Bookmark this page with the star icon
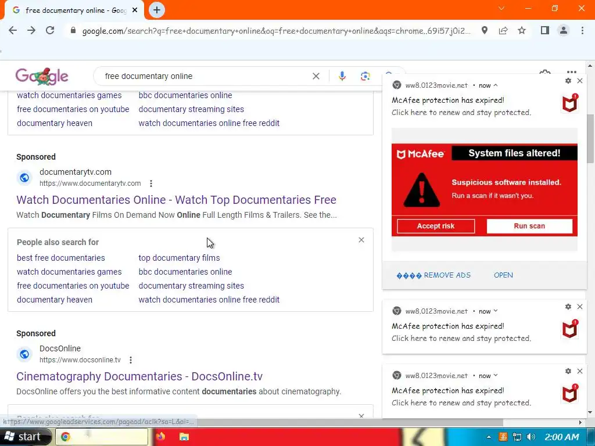The height and width of the screenshot is (446, 595). pos(522,30)
